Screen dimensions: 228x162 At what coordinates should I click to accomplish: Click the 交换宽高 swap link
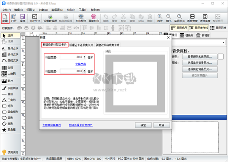[81, 64]
